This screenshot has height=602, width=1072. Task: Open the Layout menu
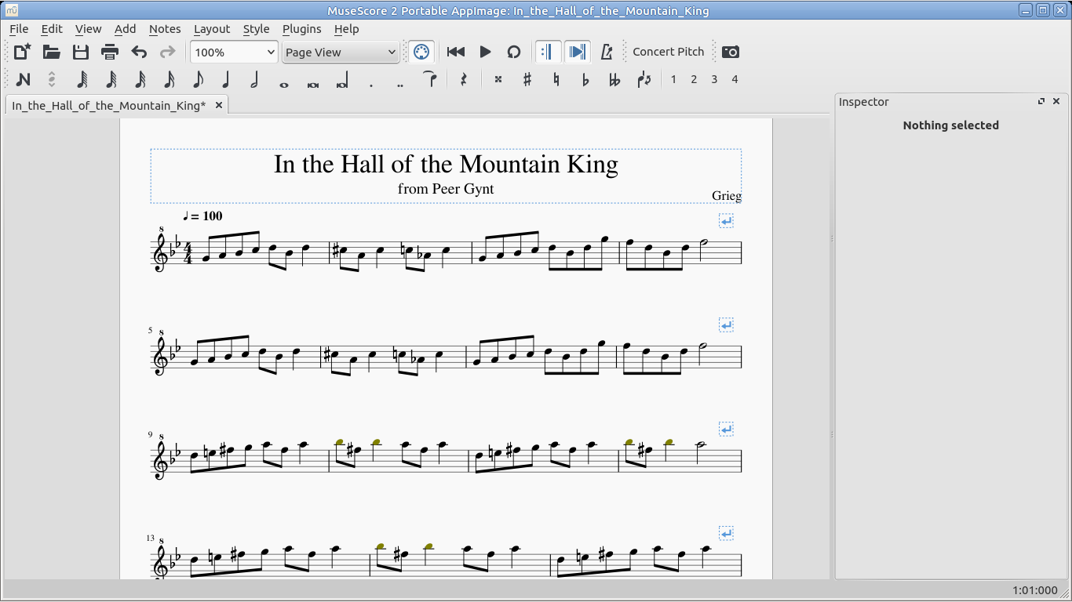coord(212,29)
